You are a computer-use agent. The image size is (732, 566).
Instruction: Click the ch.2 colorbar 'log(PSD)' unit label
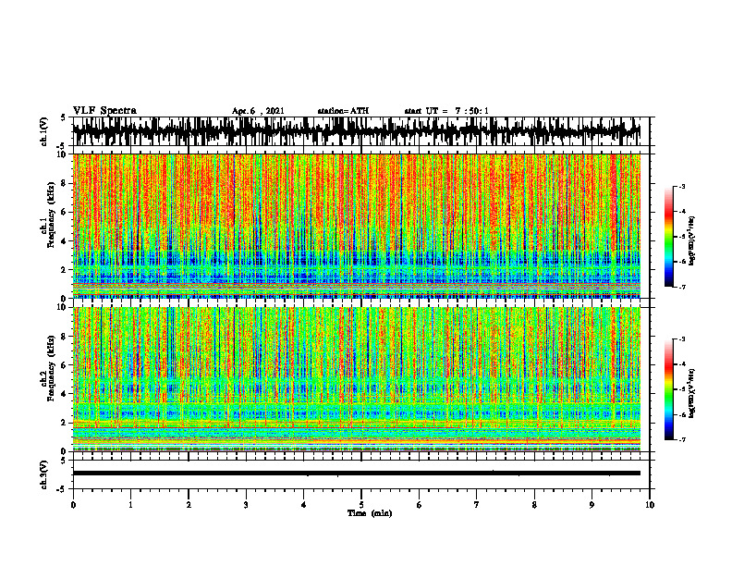(691, 393)
